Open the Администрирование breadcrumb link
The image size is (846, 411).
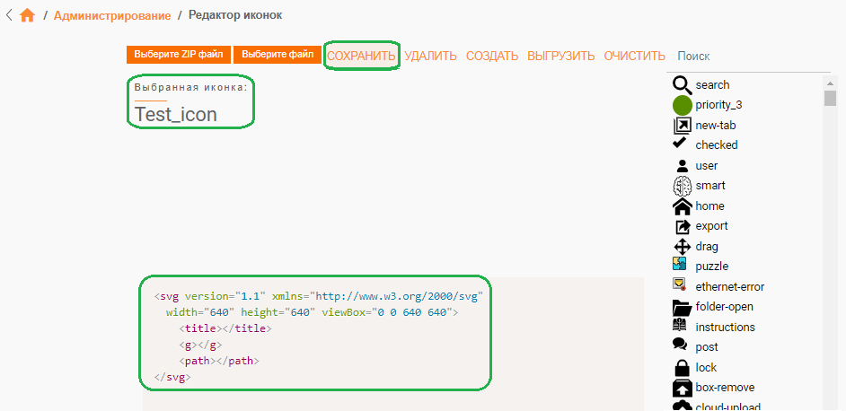112,15
